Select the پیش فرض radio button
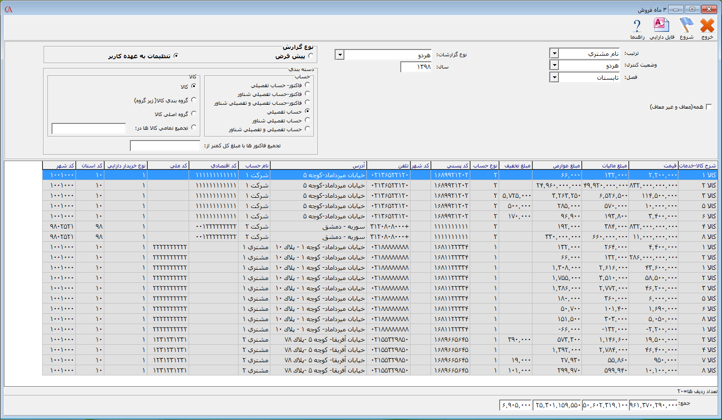 click(x=311, y=56)
